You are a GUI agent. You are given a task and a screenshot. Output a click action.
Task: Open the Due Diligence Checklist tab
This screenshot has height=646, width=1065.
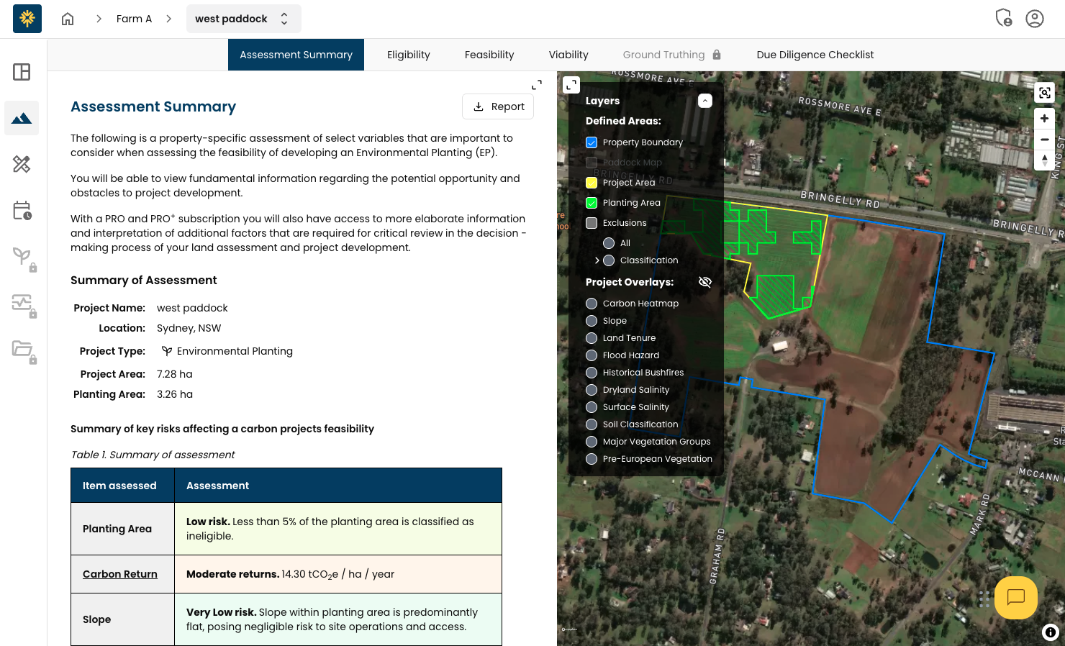point(815,55)
